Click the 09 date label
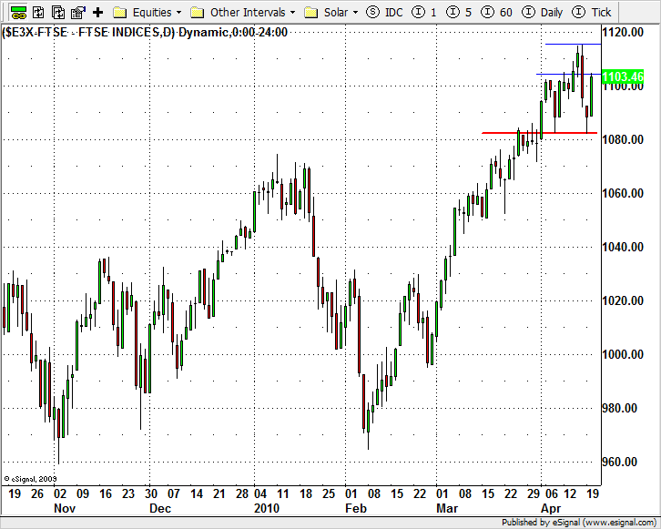 (x=83, y=493)
